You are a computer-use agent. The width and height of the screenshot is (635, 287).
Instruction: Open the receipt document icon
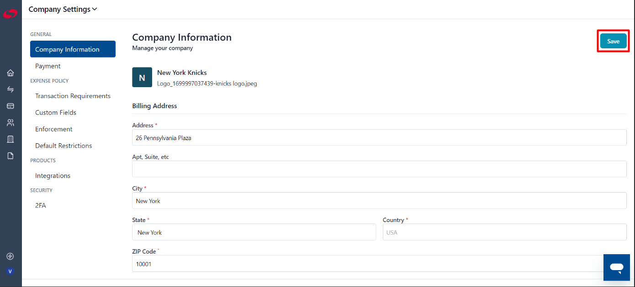11,156
